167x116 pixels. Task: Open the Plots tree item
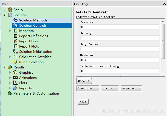[23, 83]
